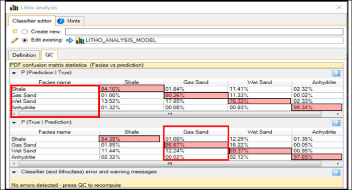Click the Facies name header in upper table

pyautogui.click(x=55, y=82)
